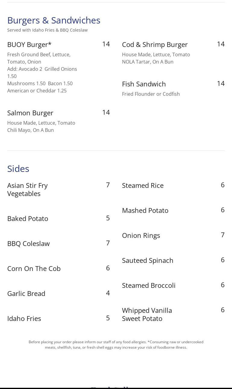Choose the Fish Sandwich entry

click(144, 84)
